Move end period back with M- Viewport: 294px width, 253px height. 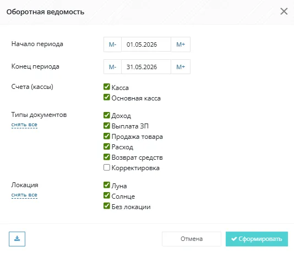tap(112, 67)
